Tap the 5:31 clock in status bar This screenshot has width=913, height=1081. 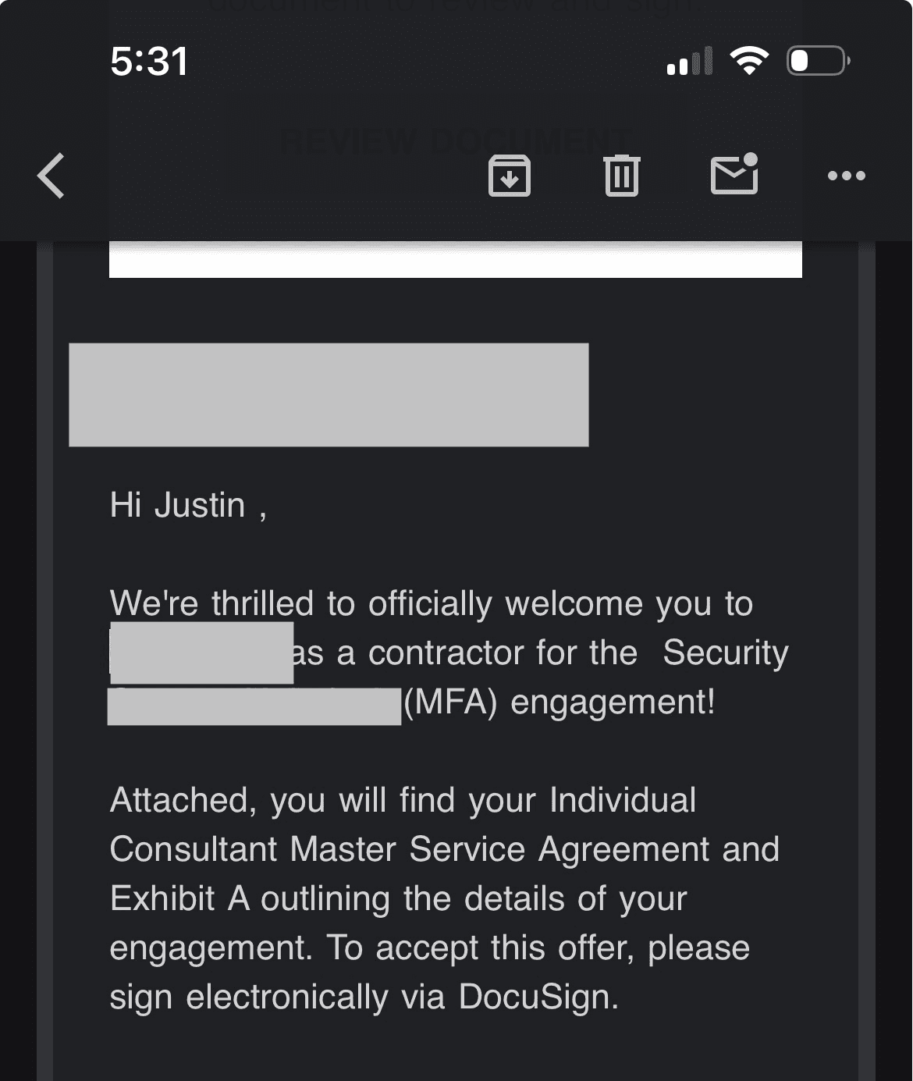coord(149,62)
